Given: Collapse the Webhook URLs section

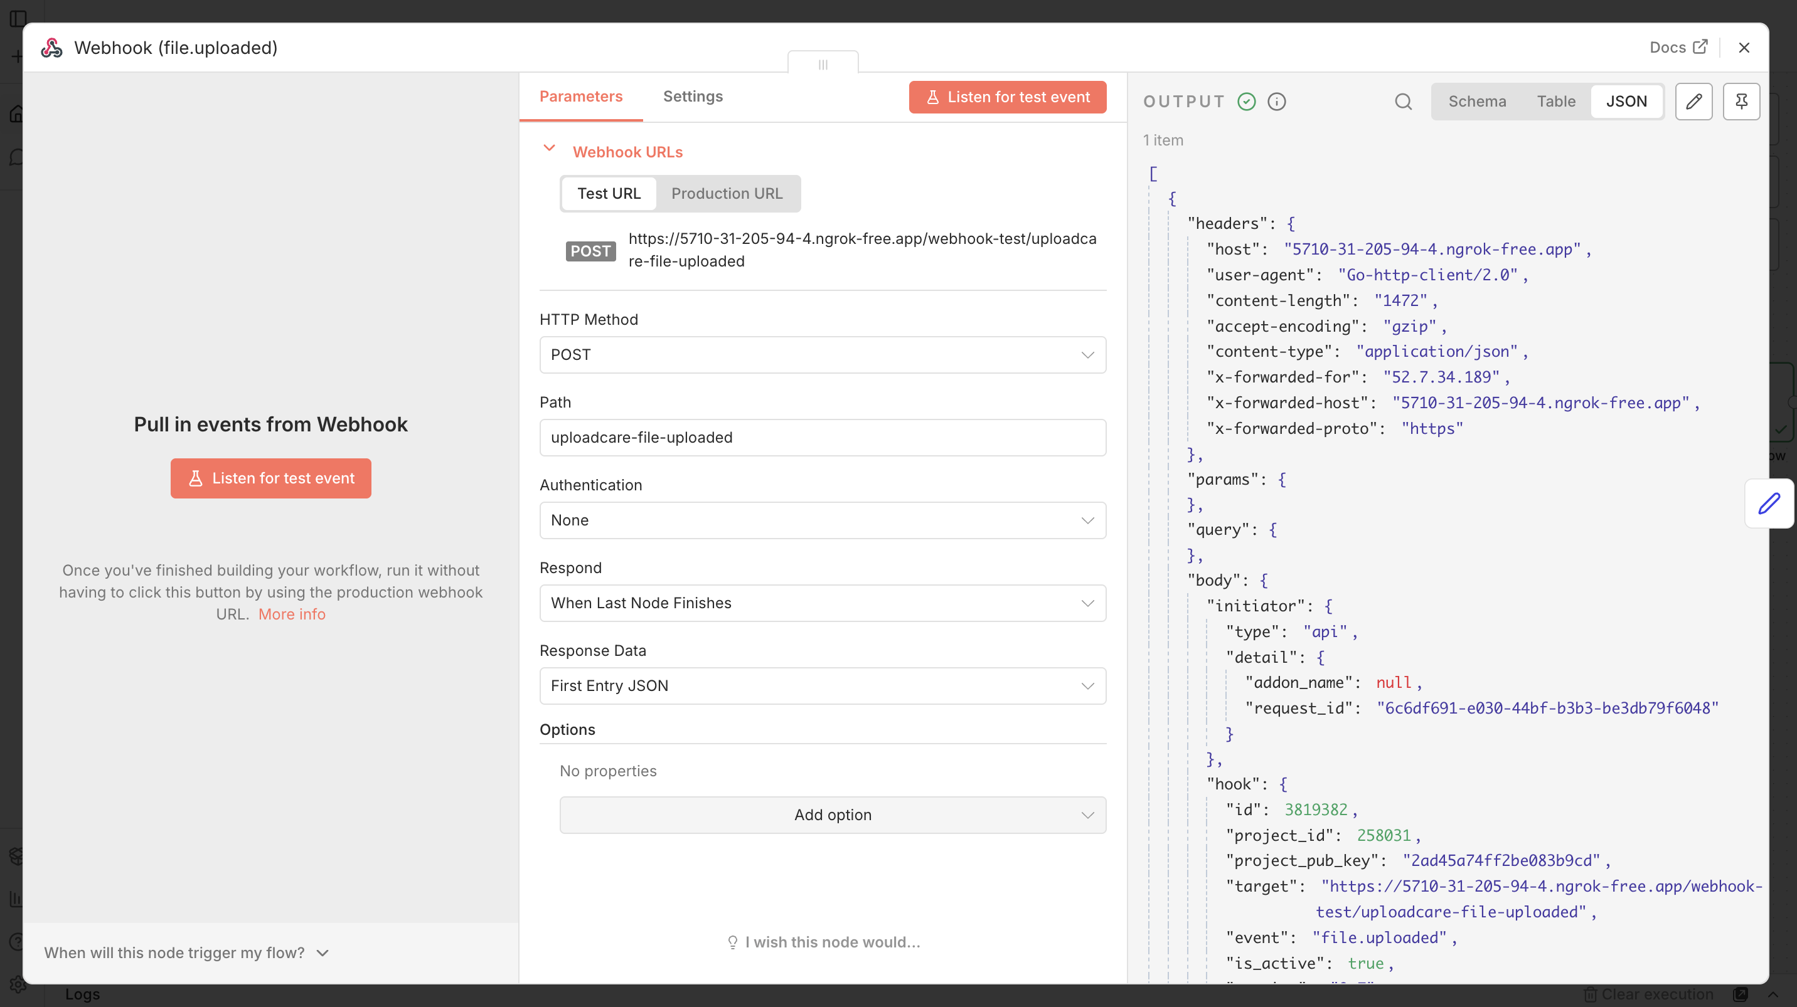Looking at the screenshot, I should pos(549,149).
